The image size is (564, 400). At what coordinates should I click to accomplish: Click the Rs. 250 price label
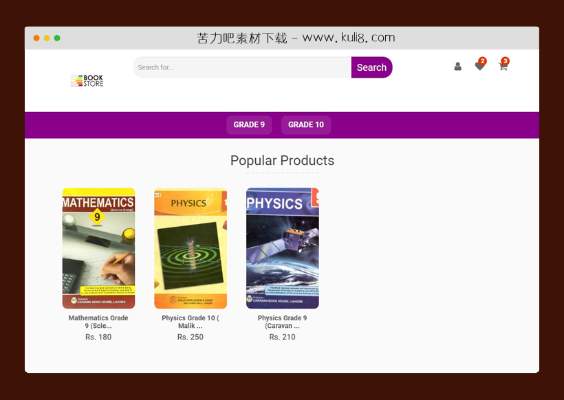pos(190,337)
